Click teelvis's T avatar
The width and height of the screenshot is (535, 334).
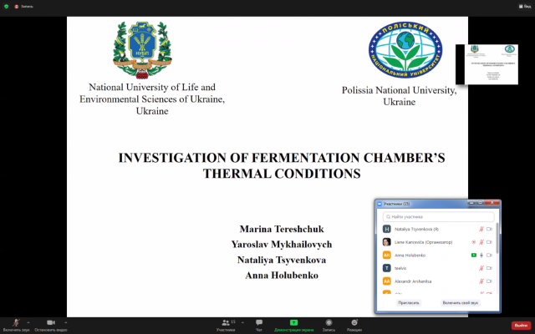click(386, 268)
